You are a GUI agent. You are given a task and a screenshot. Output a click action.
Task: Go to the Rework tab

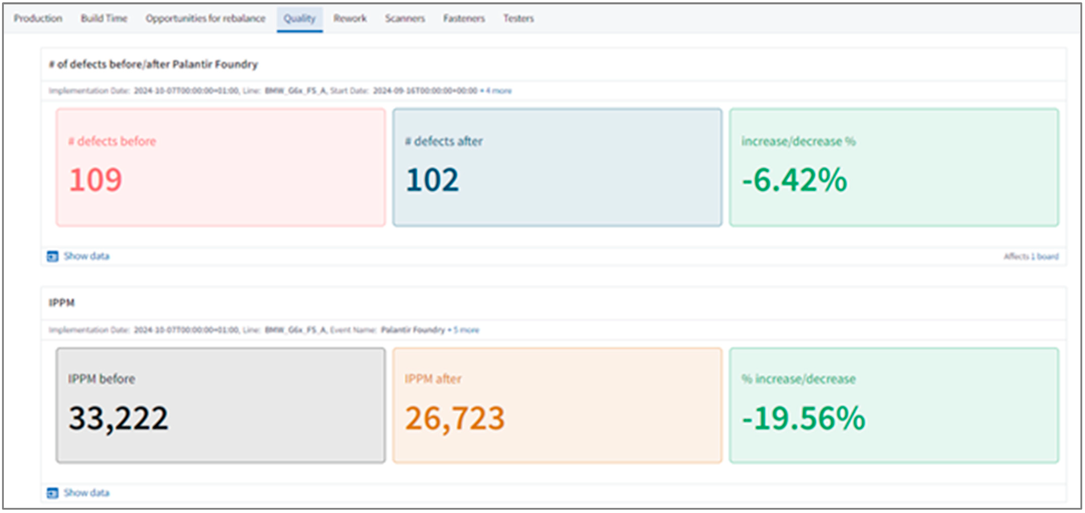tap(350, 19)
